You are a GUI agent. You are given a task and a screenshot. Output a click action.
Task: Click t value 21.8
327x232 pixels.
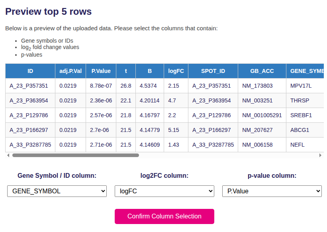click(126, 115)
